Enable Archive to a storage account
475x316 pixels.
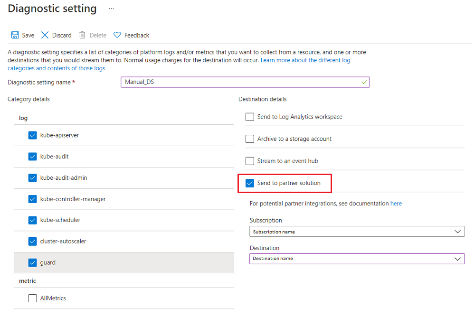(x=250, y=139)
